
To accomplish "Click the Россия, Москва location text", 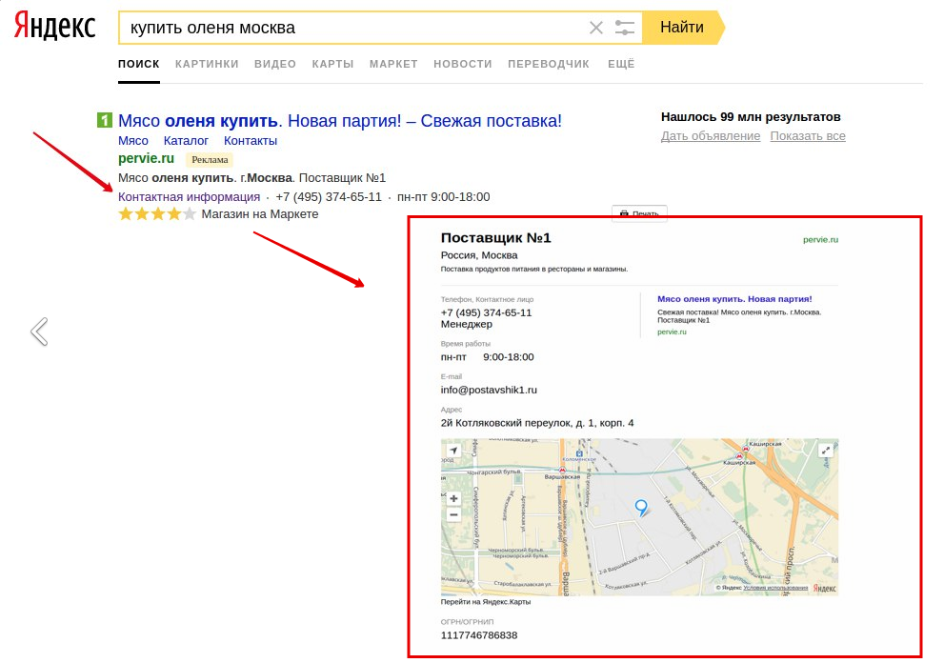I will pyautogui.click(x=479, y=255).
